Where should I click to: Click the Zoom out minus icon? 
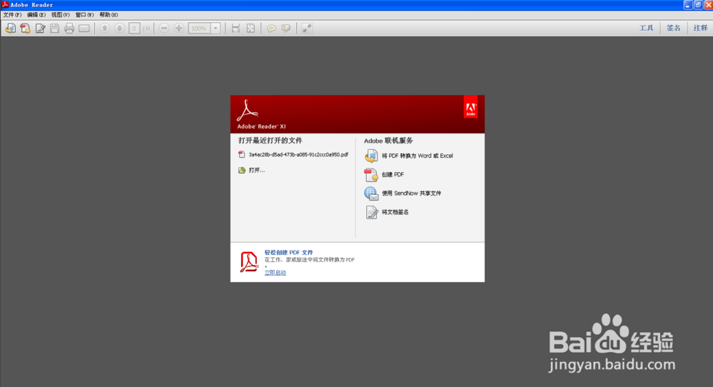click(x=164, y=28)
